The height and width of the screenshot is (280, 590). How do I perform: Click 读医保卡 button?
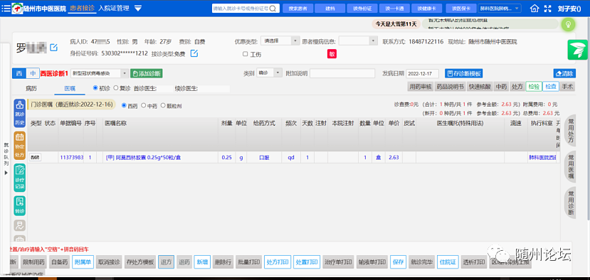coord(460,9)
